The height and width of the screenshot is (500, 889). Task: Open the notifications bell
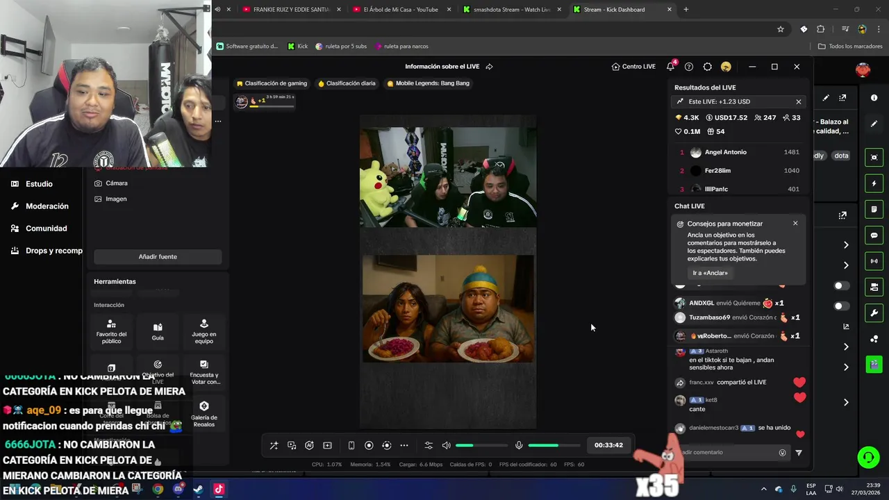click(670, 67)
